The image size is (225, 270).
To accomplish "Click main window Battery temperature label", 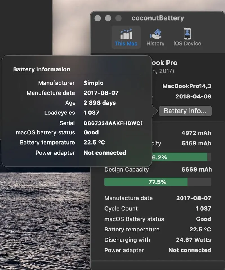I will coord(132,229).
